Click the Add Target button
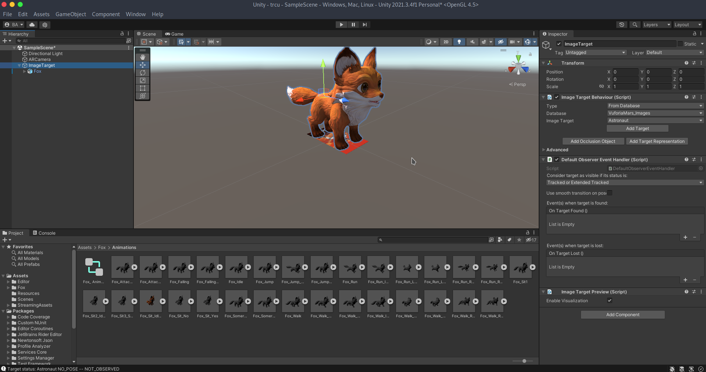The image size is (706, 372). coord(638,128)
